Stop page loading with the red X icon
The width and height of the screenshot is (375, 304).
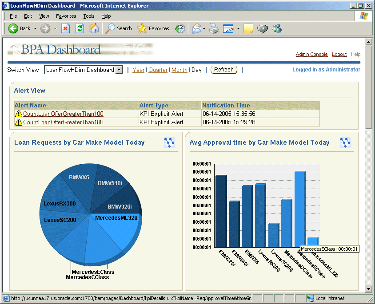(65, 28)
